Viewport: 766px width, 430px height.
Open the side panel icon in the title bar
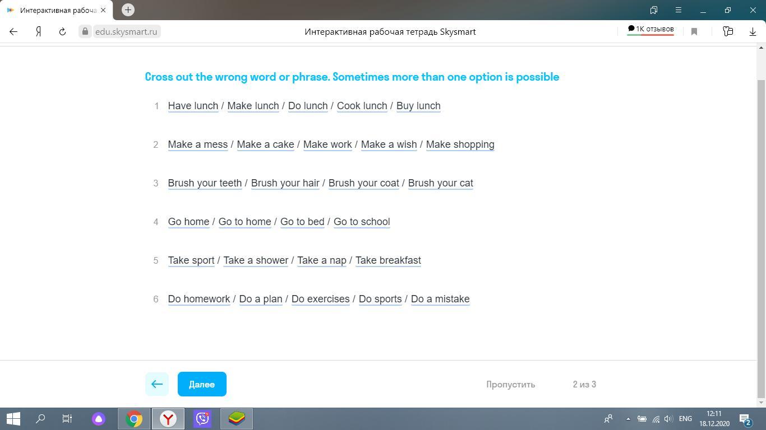click(654, 10)
